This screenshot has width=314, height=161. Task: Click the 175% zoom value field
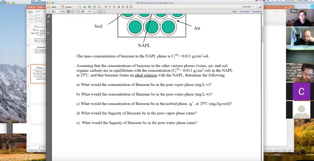pyautogui.click(x=89, y=11)
